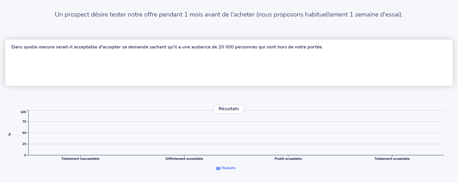The width and height of the screenshot is (458, 183).
Task: Click the question starting 'Dans quelle mesure'
Action: tap(167, 47)
